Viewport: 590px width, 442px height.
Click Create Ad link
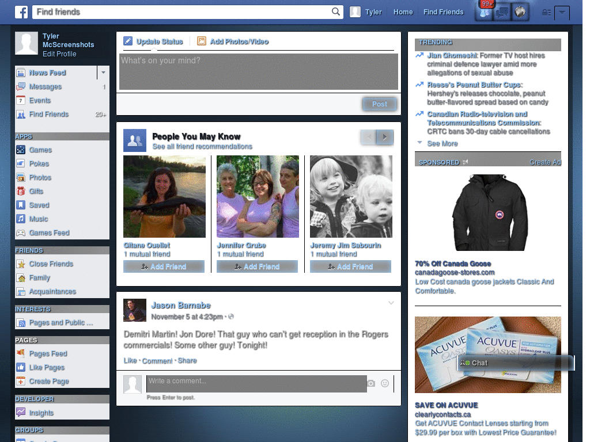pos(545,162)
